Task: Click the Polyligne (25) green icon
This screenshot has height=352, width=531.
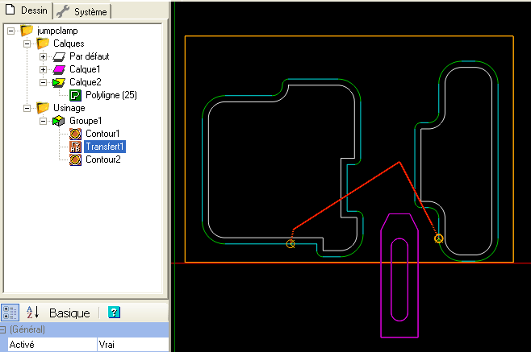Action: [x=75, y=95]
